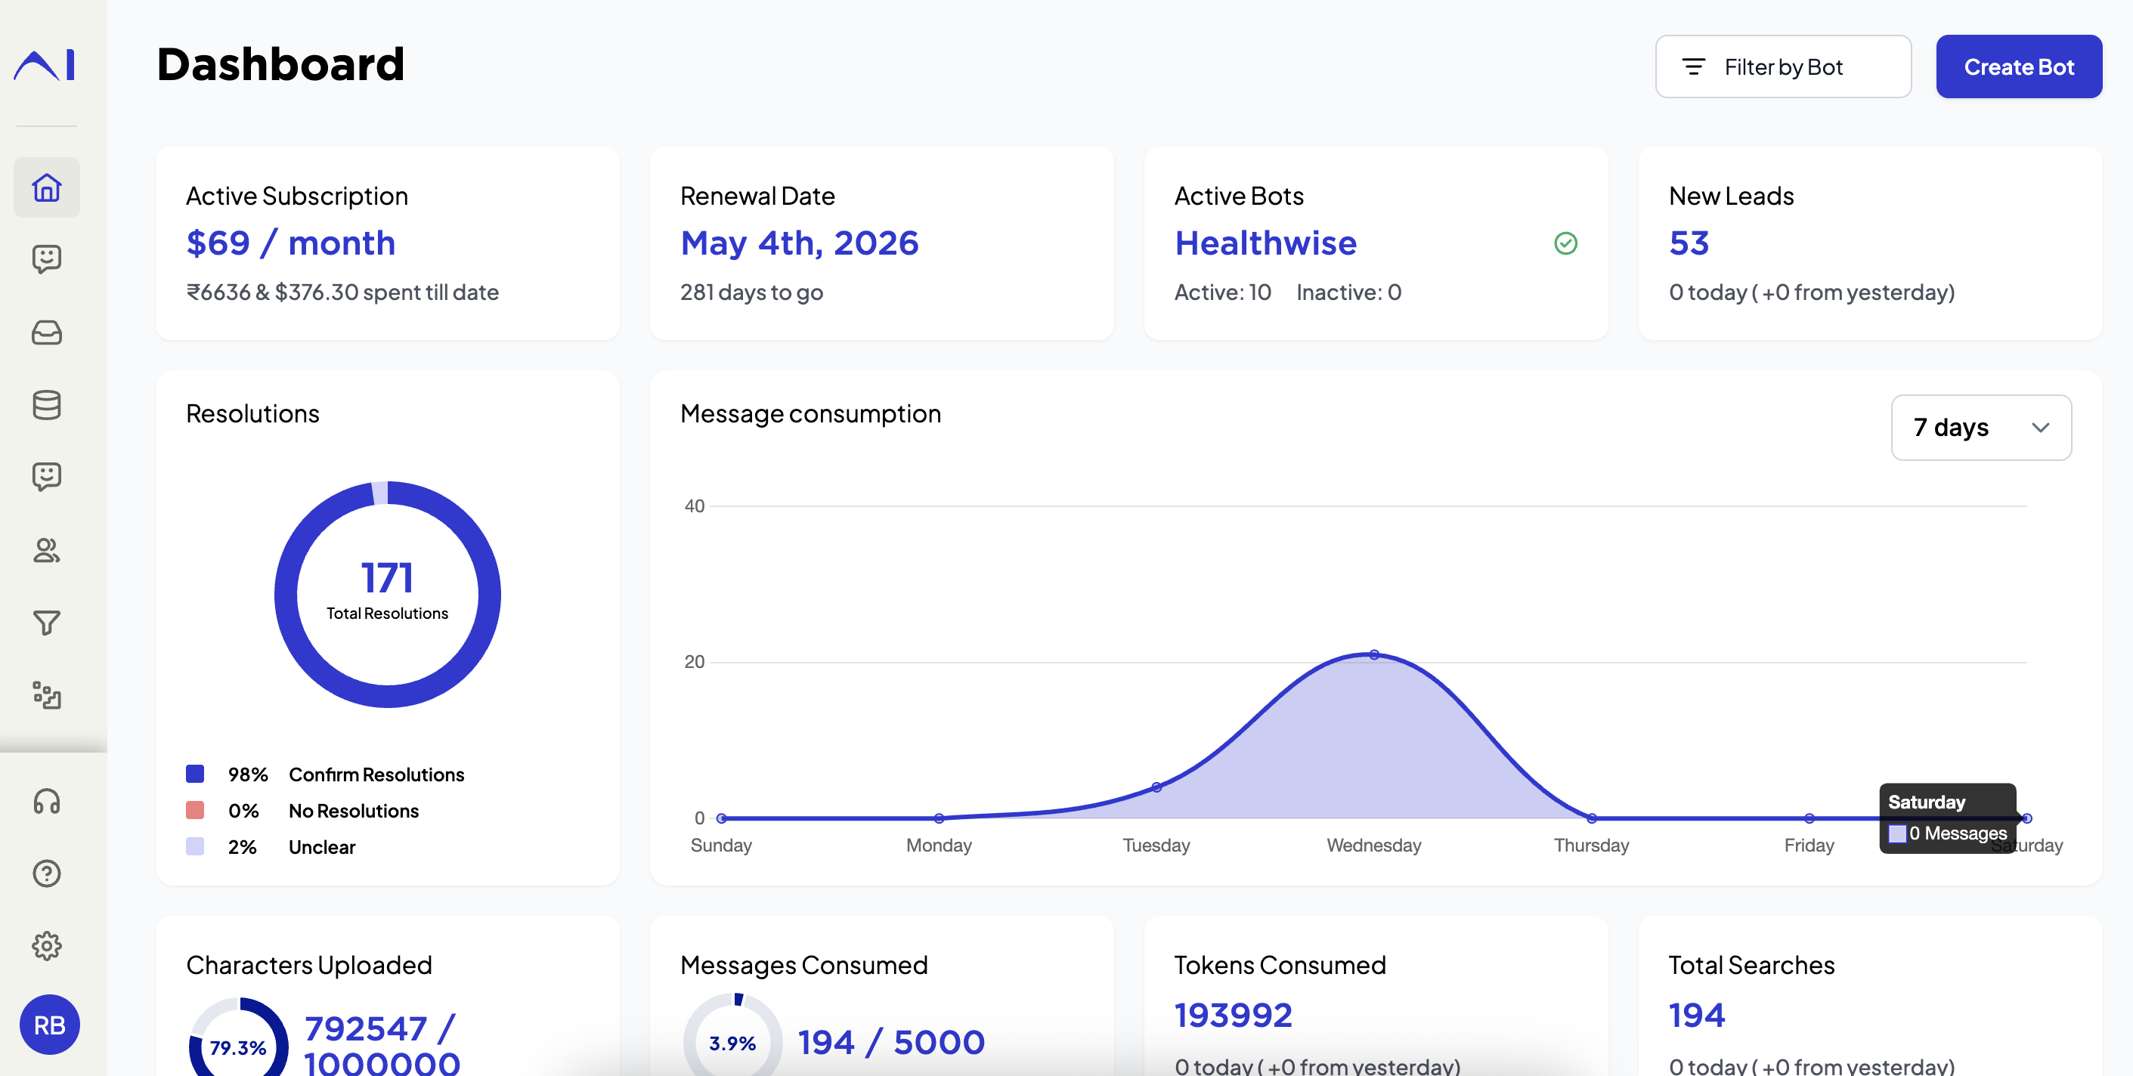Open the users/team sidebar icon
This screenshot has height=1076, width=2133.
click(x=46, y=550)
